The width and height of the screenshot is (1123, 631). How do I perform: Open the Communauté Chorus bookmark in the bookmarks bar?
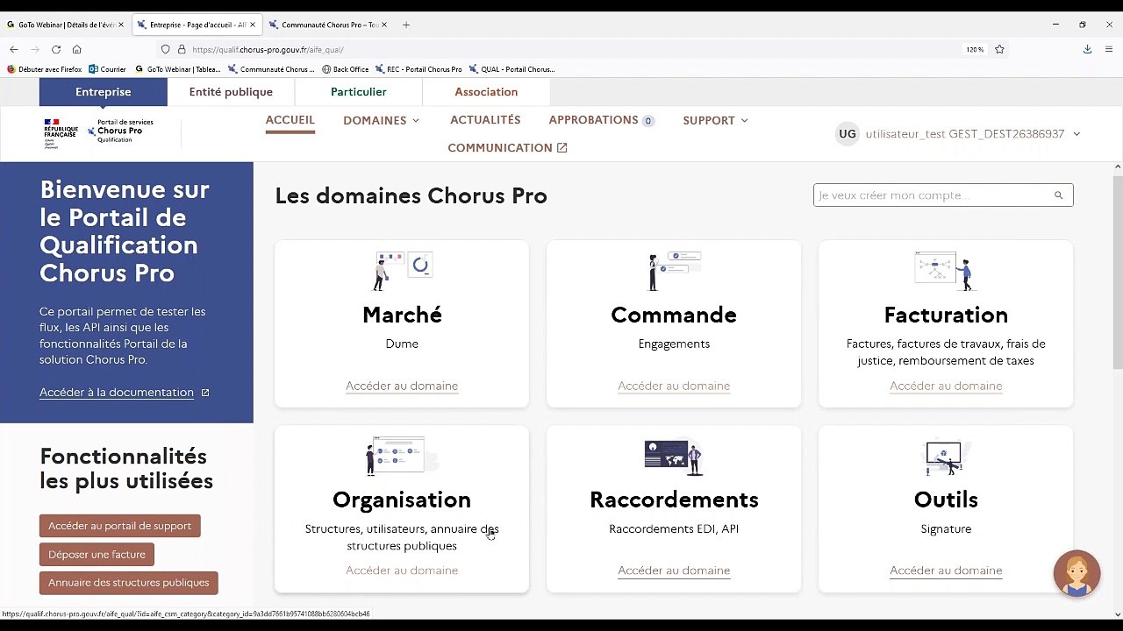click(x=271, y=69)
